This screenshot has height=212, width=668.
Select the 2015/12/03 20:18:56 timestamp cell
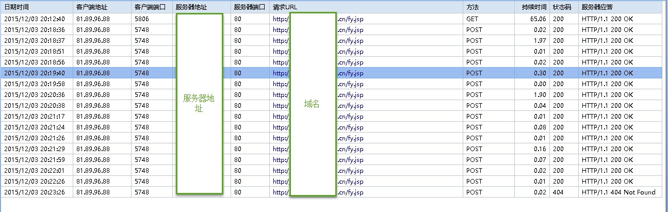[35, 62]
